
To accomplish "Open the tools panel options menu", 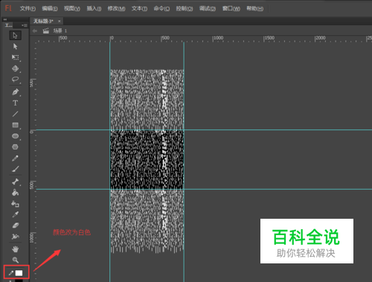I will [x=24, y=25].
